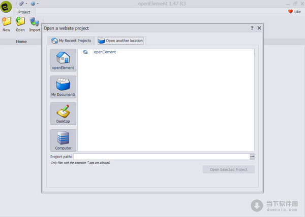Create a New project from the ribbon
This screenshot has width=305, height=217.
(7, 24)
